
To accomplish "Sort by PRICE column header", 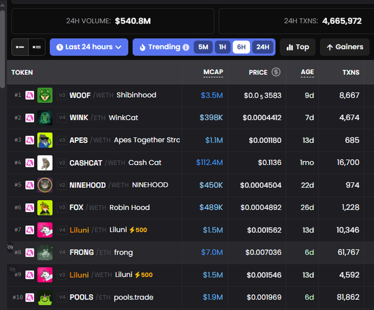I will click(258, 73).
